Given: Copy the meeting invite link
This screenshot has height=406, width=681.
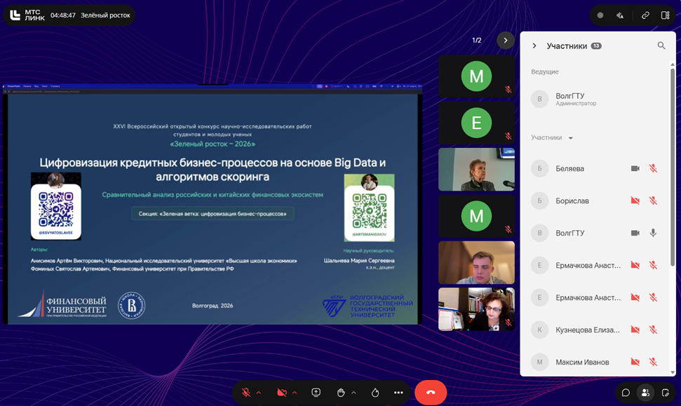Looking at the screenshot, I should (x=645, y=15).
